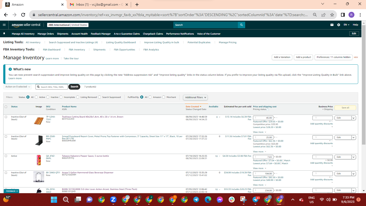This screenshot has height=206, width=366.
Task: Click the bookmark flag icon in navigation bar
Action: click(x=4, y=34)
